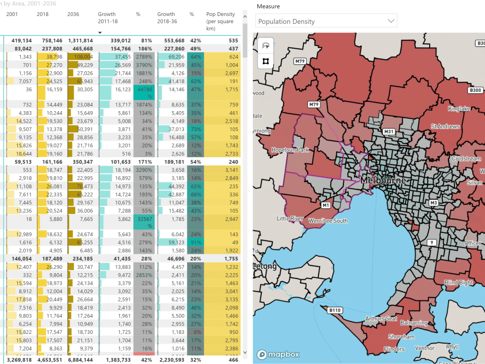Sort by Pop Density column header
Image resolution: width=485 pixels, height=364 pixels.
coord(221,21)
